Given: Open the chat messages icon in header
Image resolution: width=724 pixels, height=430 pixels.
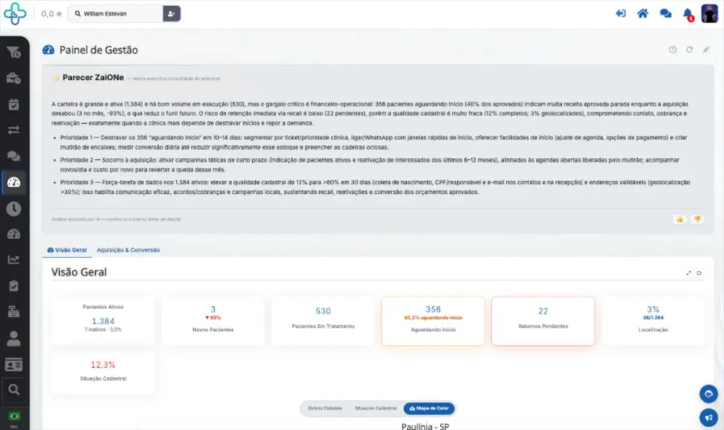Looking at the screenshot, I should point(665,13).
